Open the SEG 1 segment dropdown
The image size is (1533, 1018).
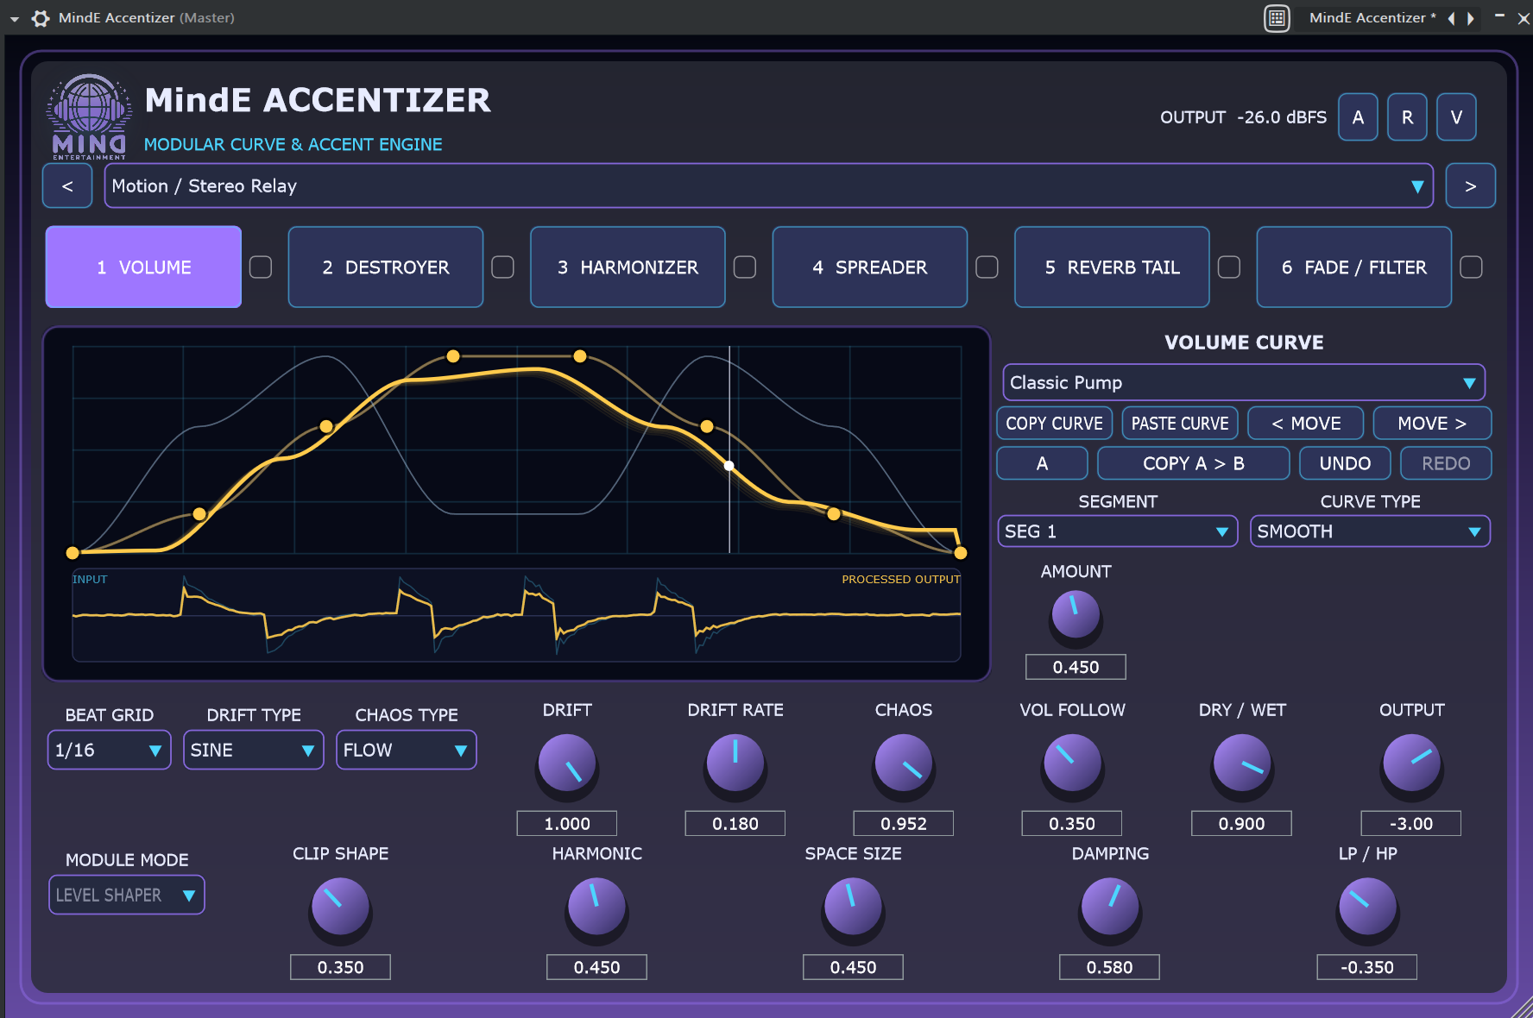pyautogui.click(x=1117, y=531)
